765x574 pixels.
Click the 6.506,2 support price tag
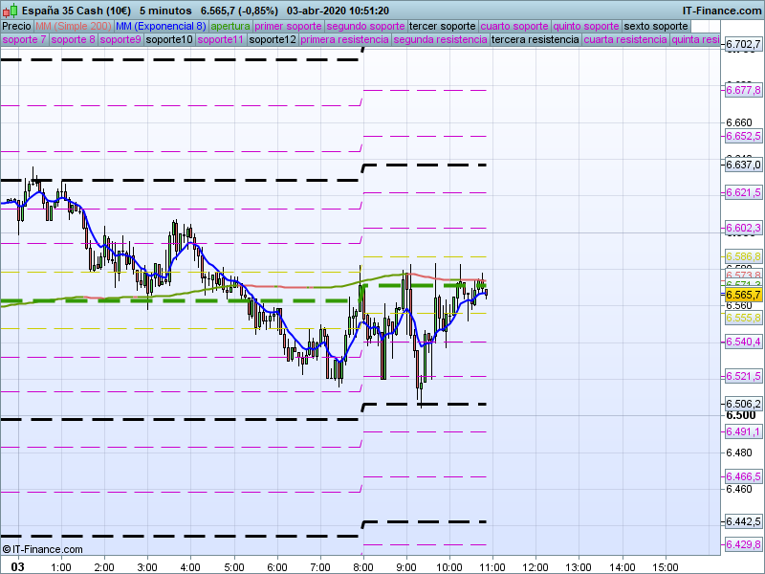coord(743,404)
